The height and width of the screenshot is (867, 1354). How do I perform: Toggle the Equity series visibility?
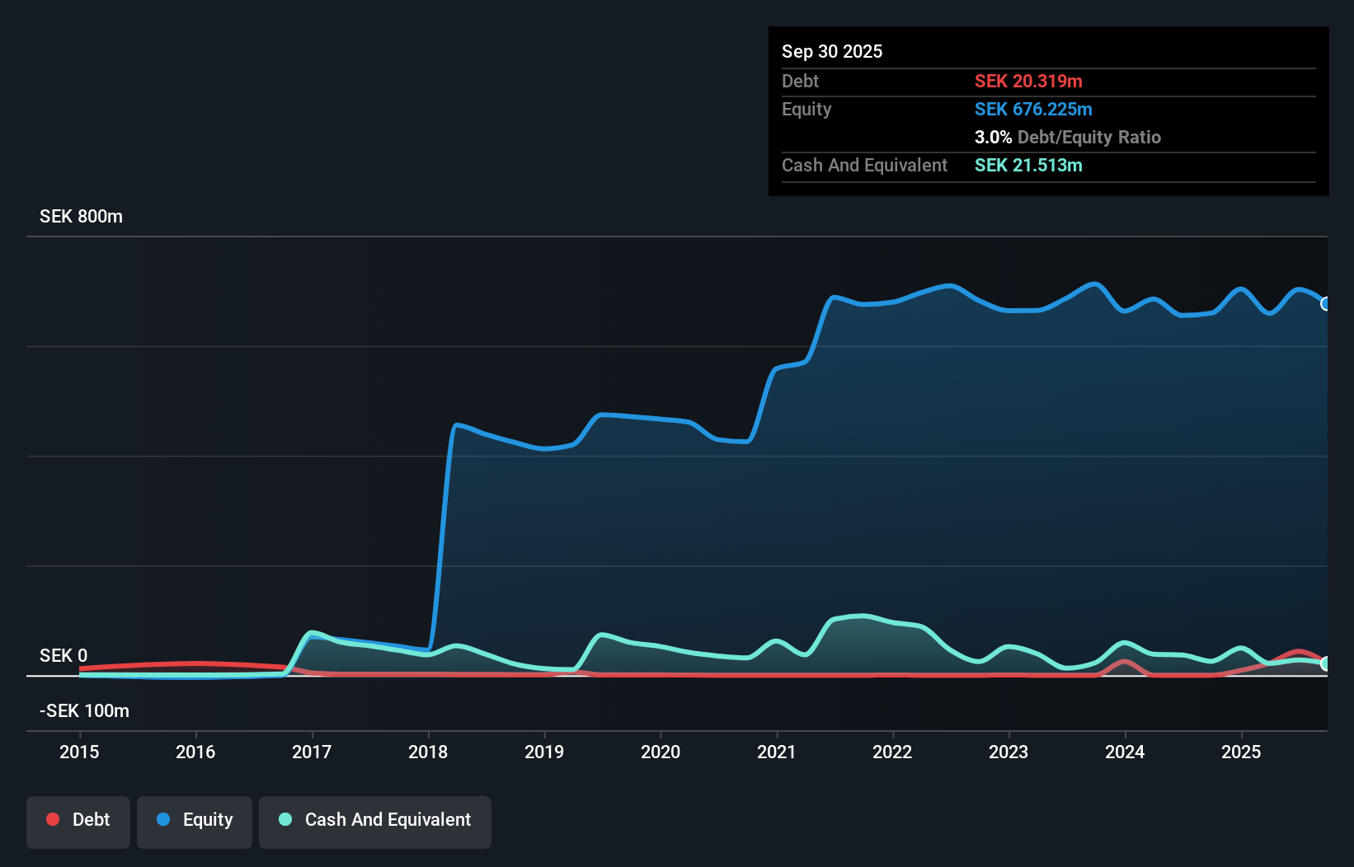(194, 821)
